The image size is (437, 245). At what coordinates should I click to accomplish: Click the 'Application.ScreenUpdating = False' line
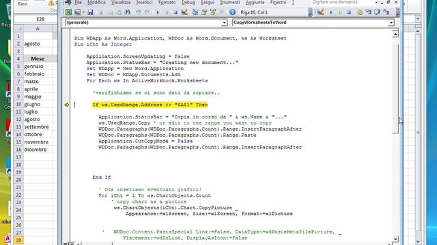point(138,56)
